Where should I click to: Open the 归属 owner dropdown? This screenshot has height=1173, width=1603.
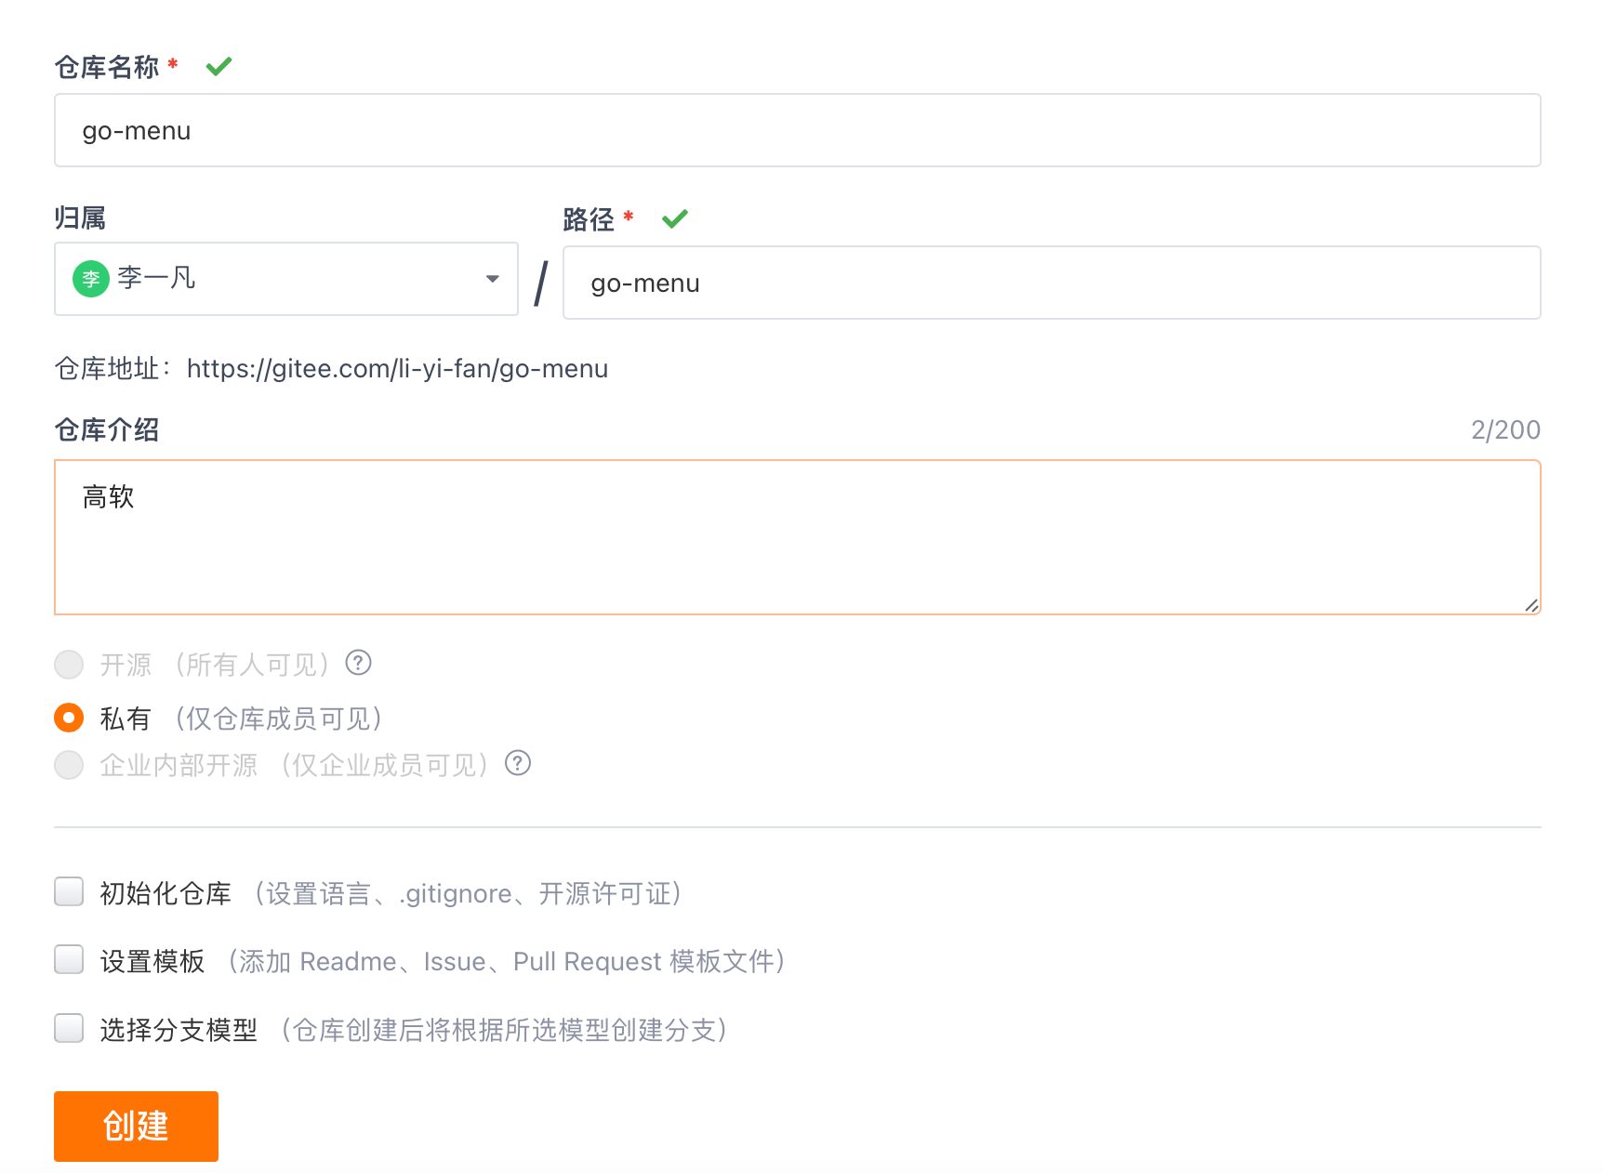click(x=286, y=279)
